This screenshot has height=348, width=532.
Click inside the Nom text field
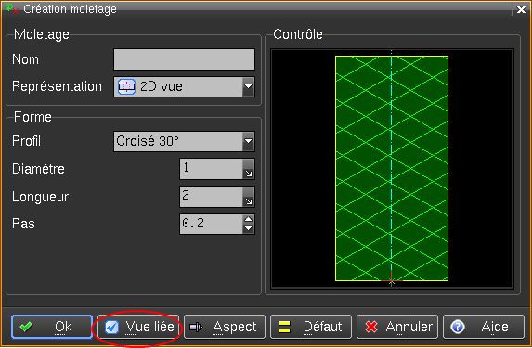(x=184, y=59)
